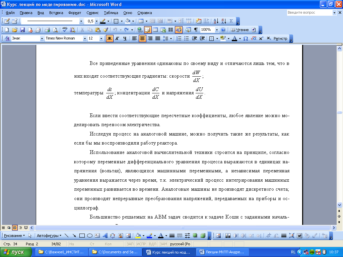Open Print Preview magnifier icon
Image resolution: width=343 pixels, height=257 pixels.
click(x=55, y=30)
